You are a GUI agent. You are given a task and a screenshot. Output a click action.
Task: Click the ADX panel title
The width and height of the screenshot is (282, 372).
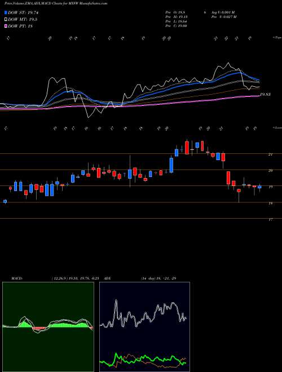point(108,278)
